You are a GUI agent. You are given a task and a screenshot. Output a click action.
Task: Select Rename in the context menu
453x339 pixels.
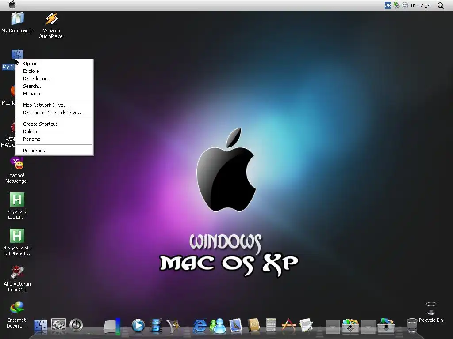point(54,139)
